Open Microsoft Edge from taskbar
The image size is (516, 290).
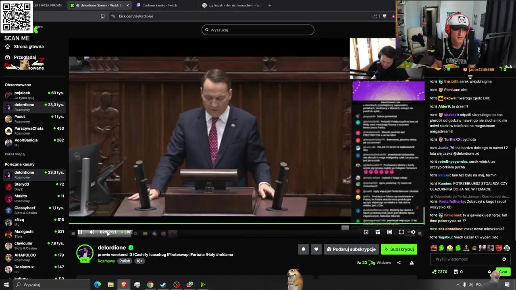click(98, 285)
